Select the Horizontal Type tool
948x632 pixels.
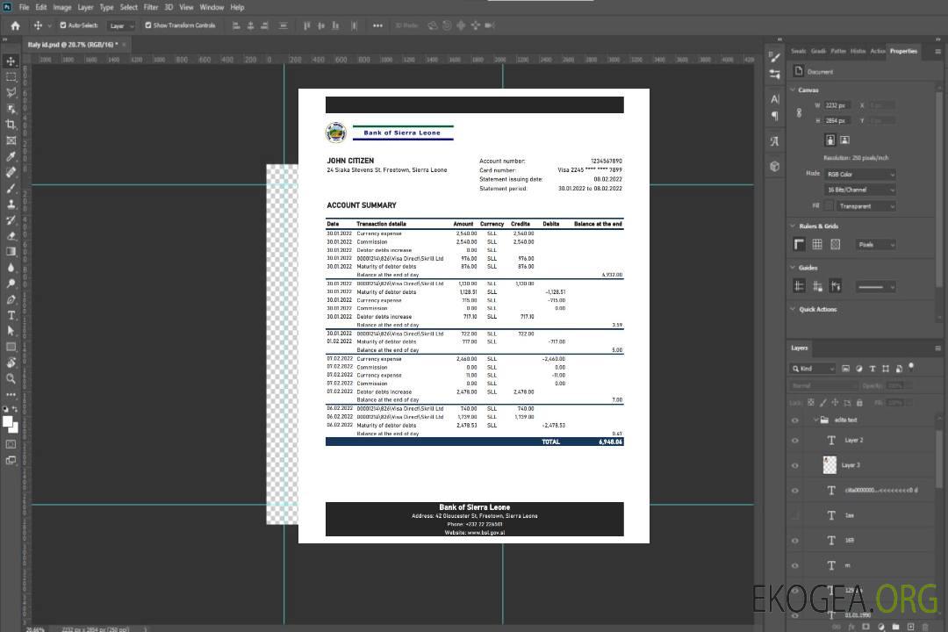pyautogui.click(x=11, y=315)
